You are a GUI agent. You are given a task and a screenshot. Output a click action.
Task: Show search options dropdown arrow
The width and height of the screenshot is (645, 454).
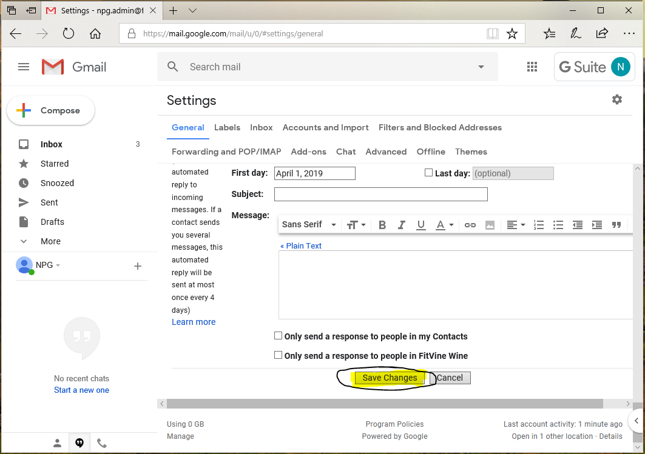[x=481, y=67]
